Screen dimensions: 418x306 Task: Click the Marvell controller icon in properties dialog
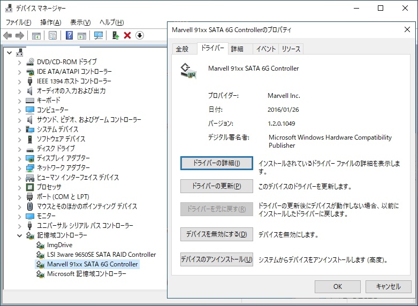point(188,71)
